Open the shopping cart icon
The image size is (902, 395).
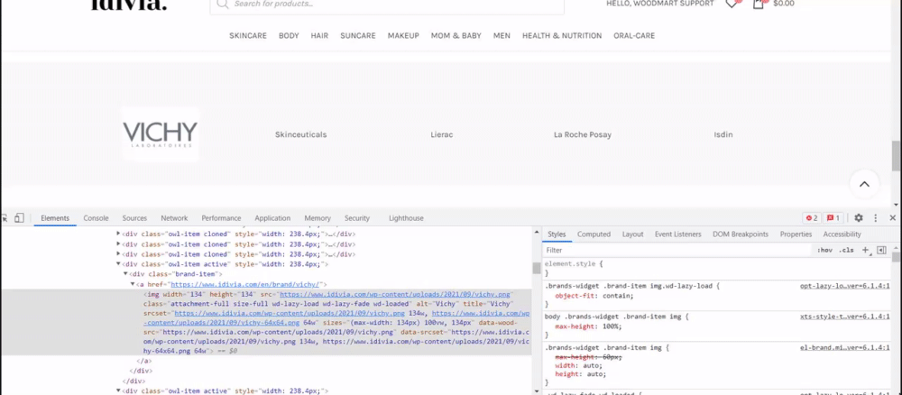point(759,4)
